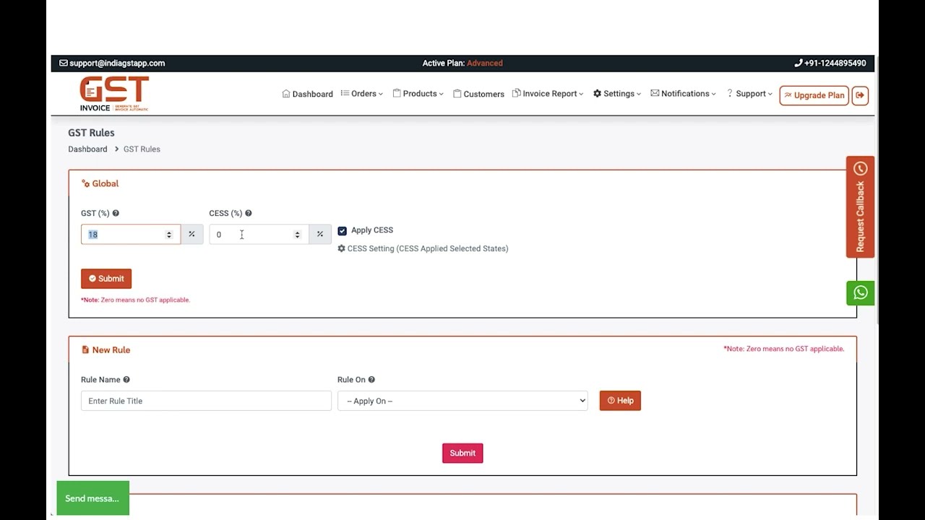Click the GST Rules page heading
Screen dimensions: 925x520
click(x=91, y=133)
